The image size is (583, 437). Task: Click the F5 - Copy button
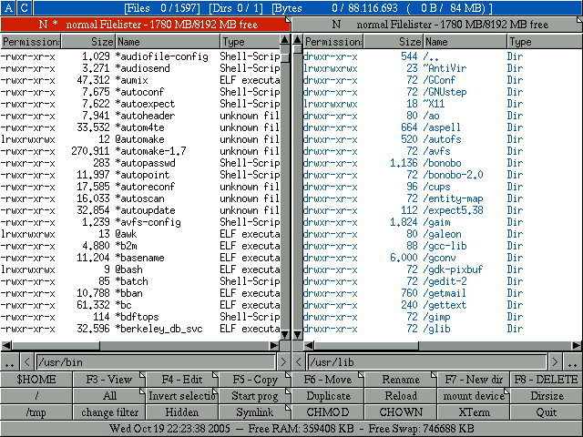255,380
